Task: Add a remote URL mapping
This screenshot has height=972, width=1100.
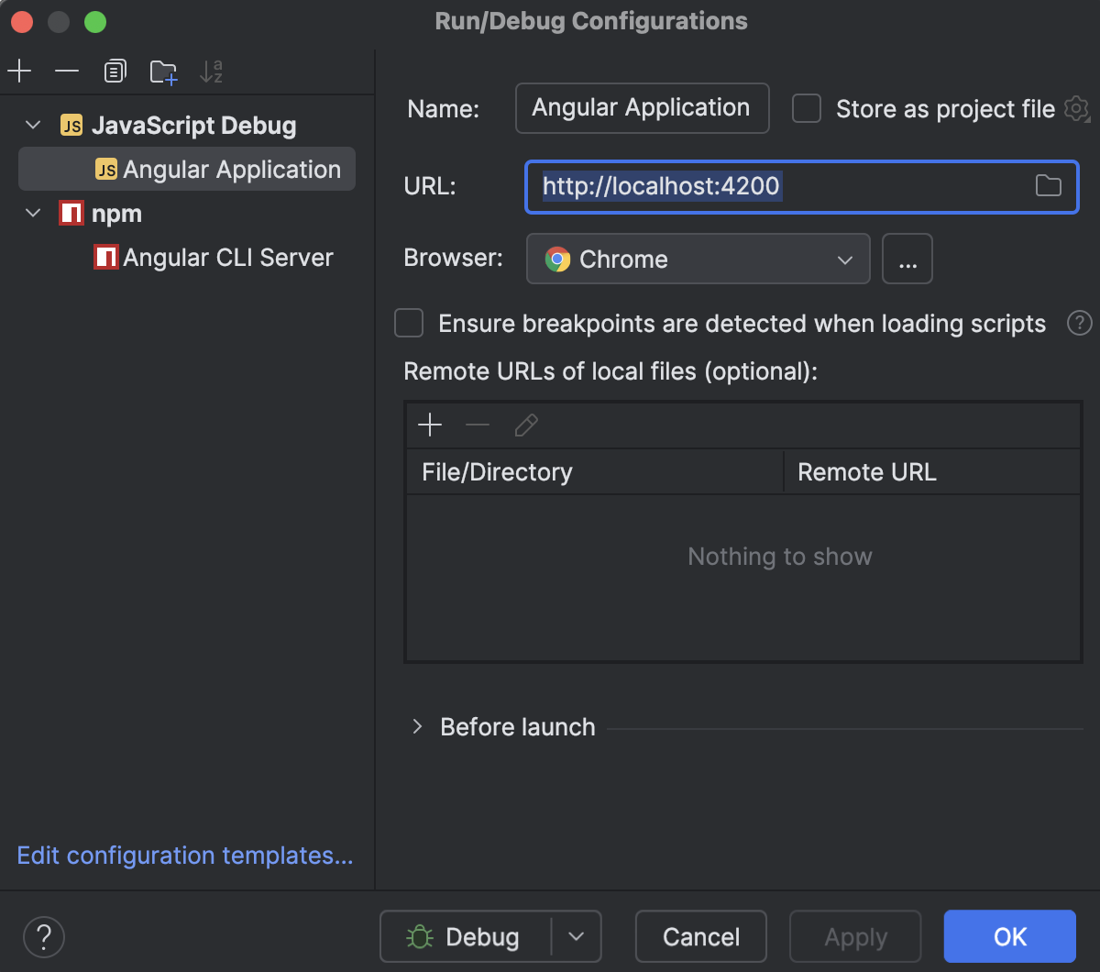Action: click(x=429, y=425)
